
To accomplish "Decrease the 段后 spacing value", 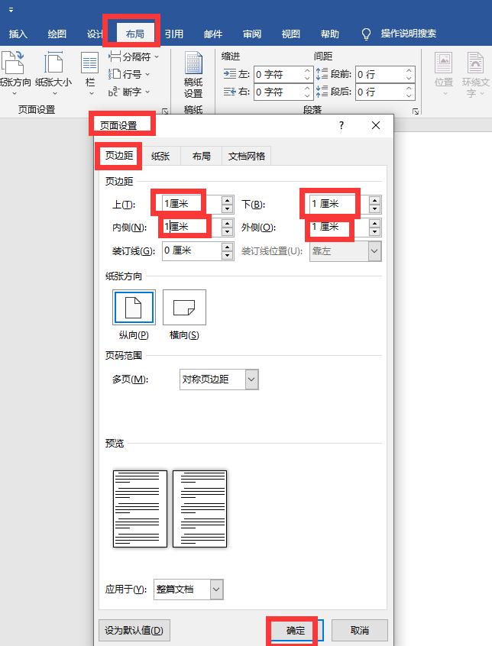I will click(x=409, y=96).
